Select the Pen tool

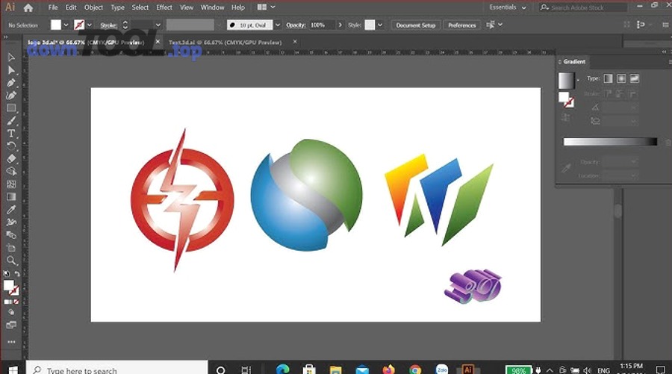[x=11, y=83]
